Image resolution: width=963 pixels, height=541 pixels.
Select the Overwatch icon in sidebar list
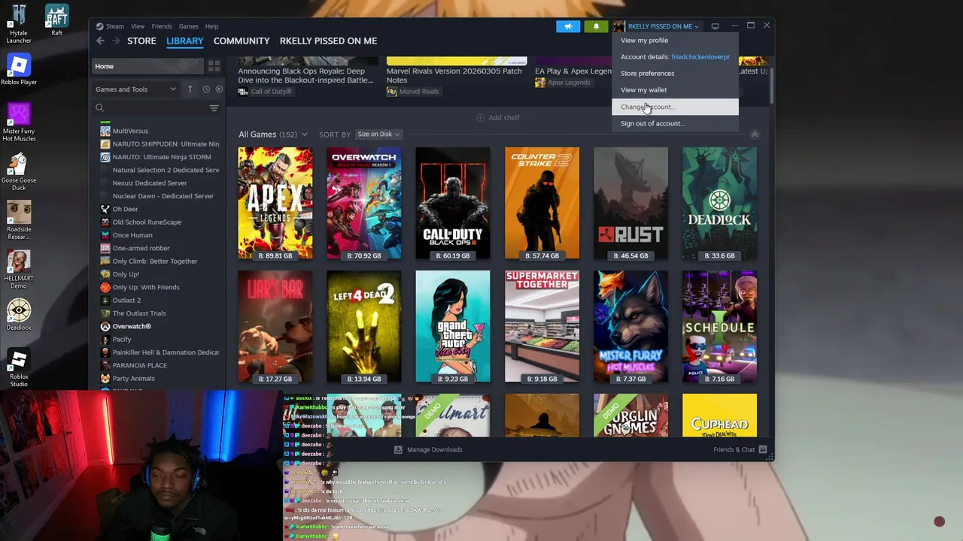pos(105,326)
